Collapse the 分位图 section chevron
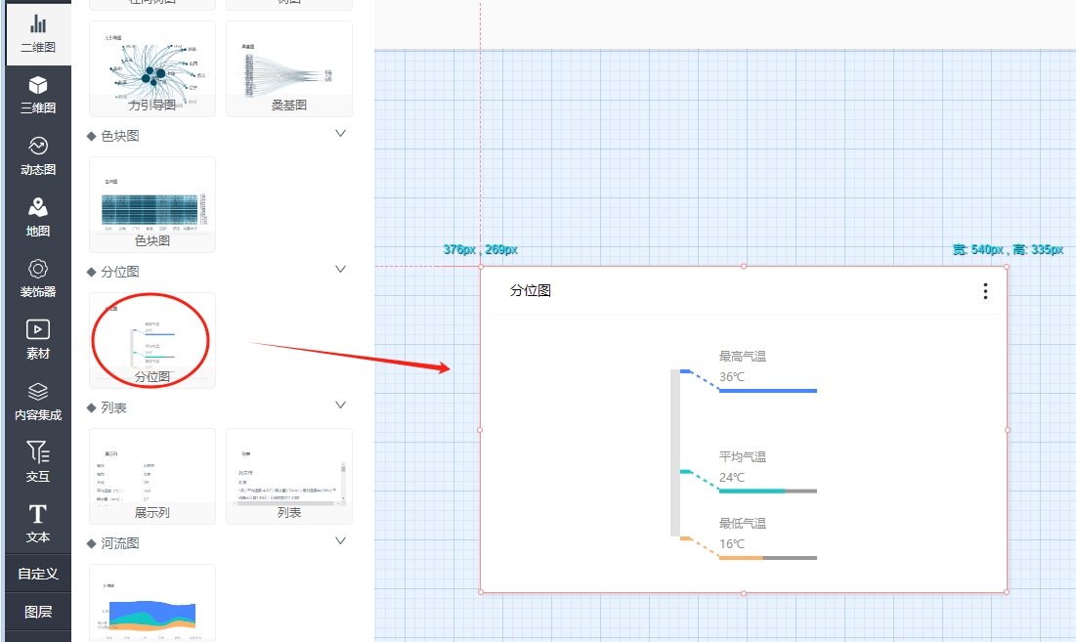 point(340,270)
